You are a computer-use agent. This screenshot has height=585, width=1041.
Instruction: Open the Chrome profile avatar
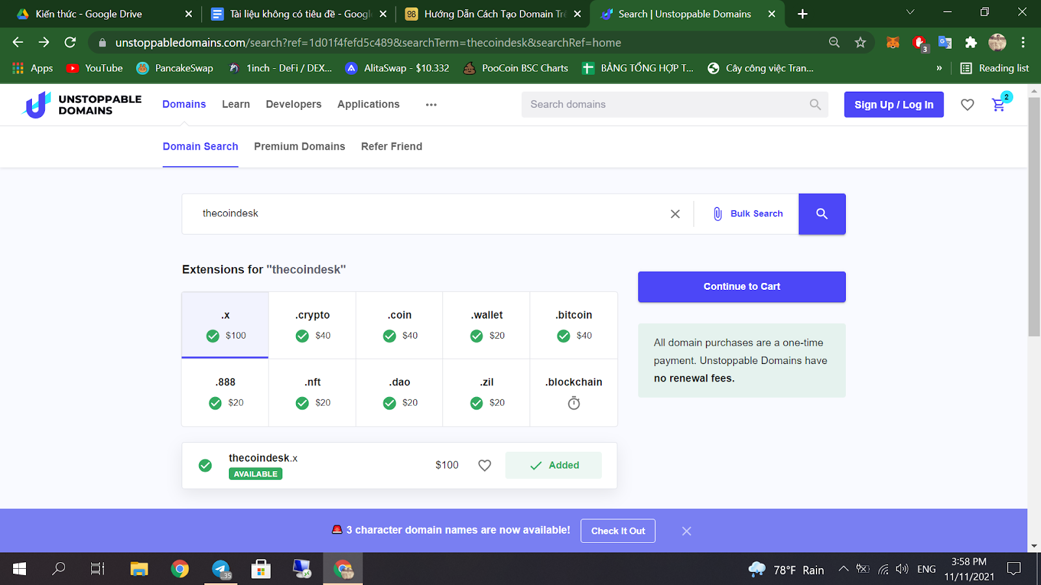[x=997, y=42]
